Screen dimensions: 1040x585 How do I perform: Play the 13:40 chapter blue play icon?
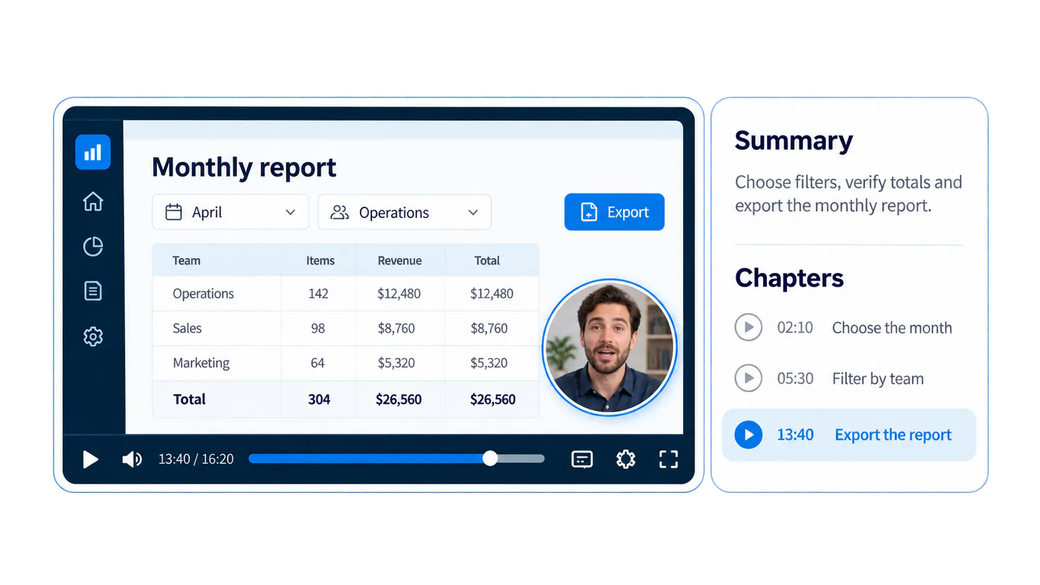tap(748, 435)
